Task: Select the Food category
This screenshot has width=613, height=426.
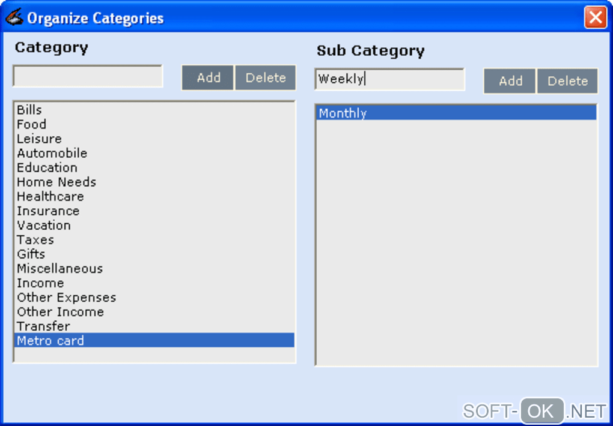Action: tap(31, 124)
